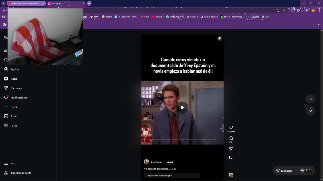Image resolution: width=323 pixels, height=181 pixels.
Task: Open the media controls icon in toolbar
Action: point(307,11)
